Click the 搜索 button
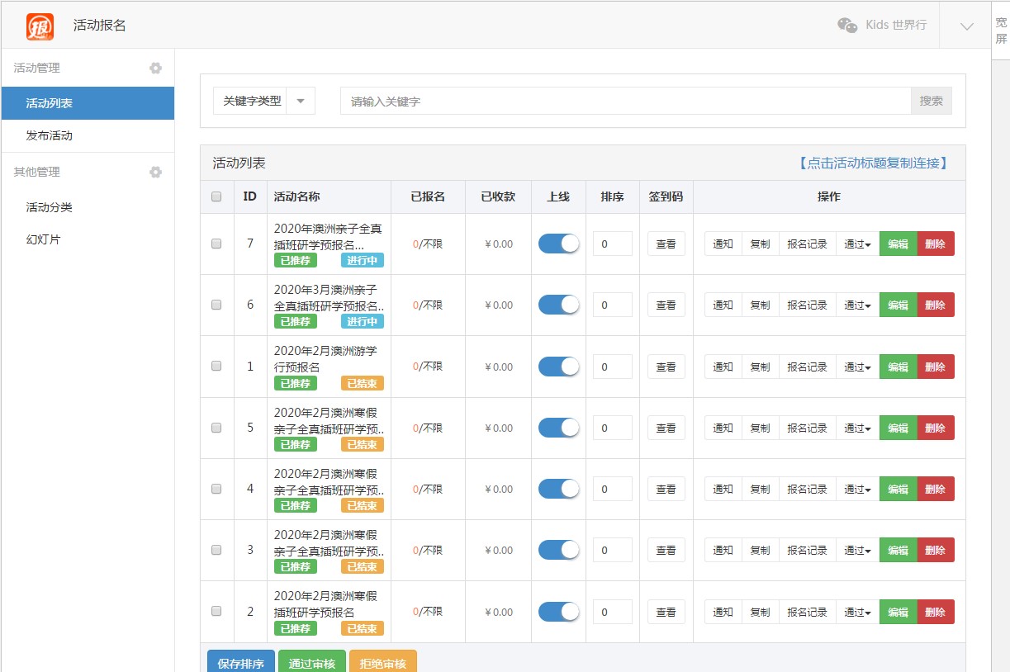1010x672 pixels. (x=932, y=101)
